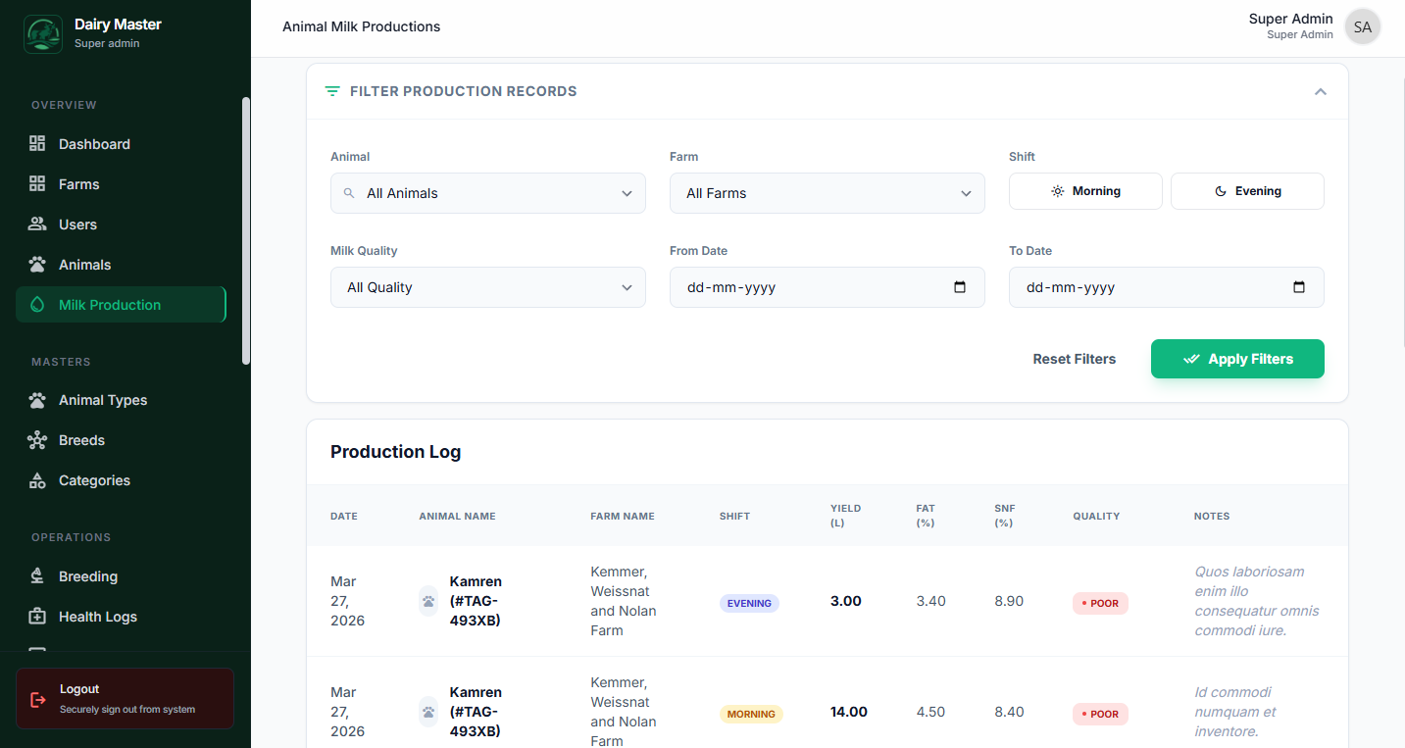This screenshot has width=1405, height=748.
Task: Expand the All Farms dropdown
Action: point(827,193)
